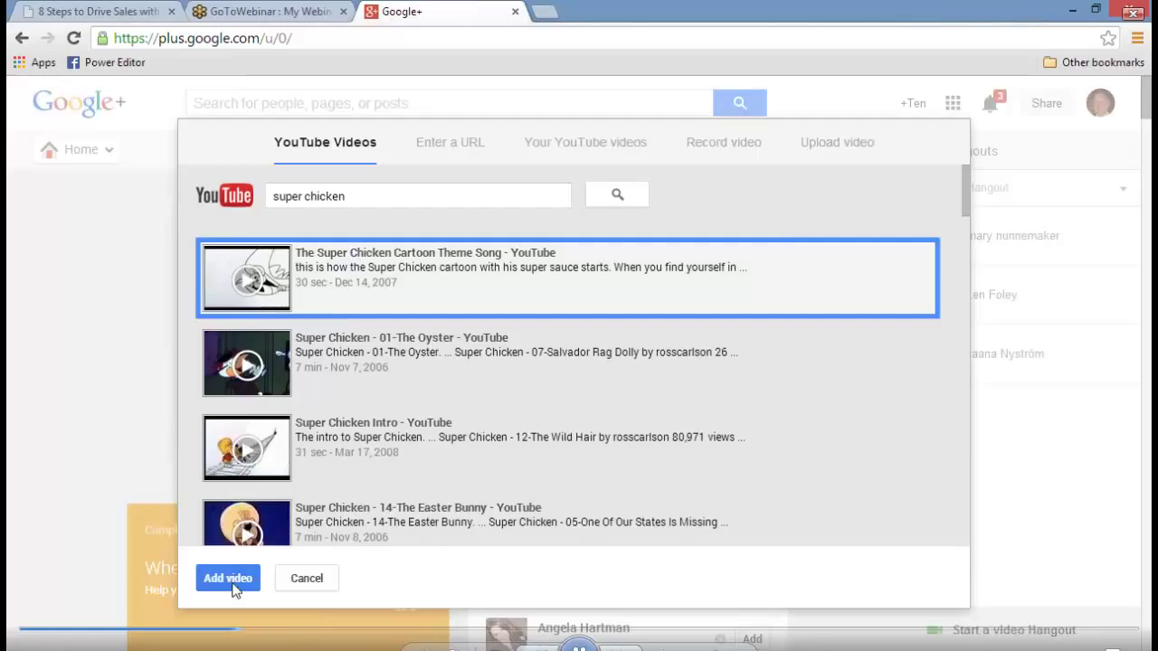Switch to the Upload video tab
The image size is (1158, 651).
pyautogui.click(x=837, y=142)
